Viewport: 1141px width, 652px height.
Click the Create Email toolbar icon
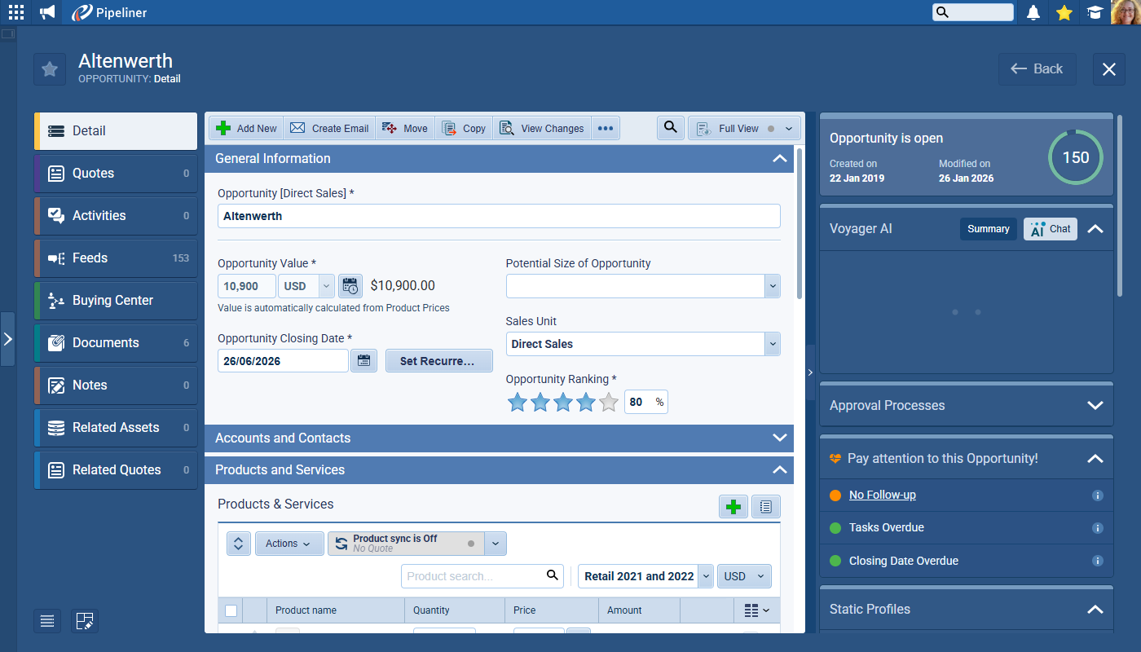(x=329, y=128)
